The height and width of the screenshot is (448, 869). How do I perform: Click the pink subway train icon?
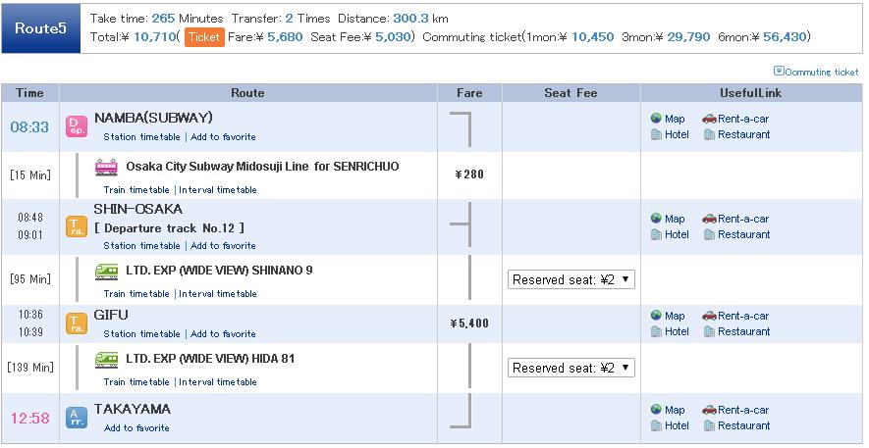click(x=106, y=167)
